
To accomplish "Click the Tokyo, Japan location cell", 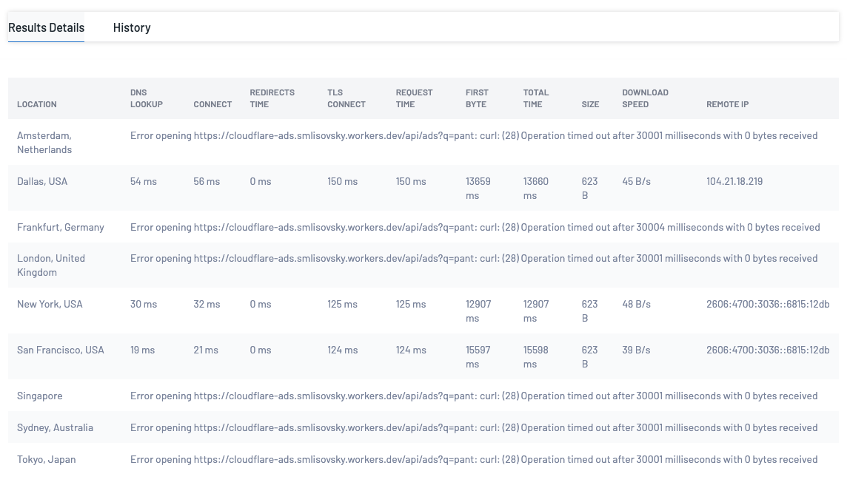I will click(x=47, y=459).
